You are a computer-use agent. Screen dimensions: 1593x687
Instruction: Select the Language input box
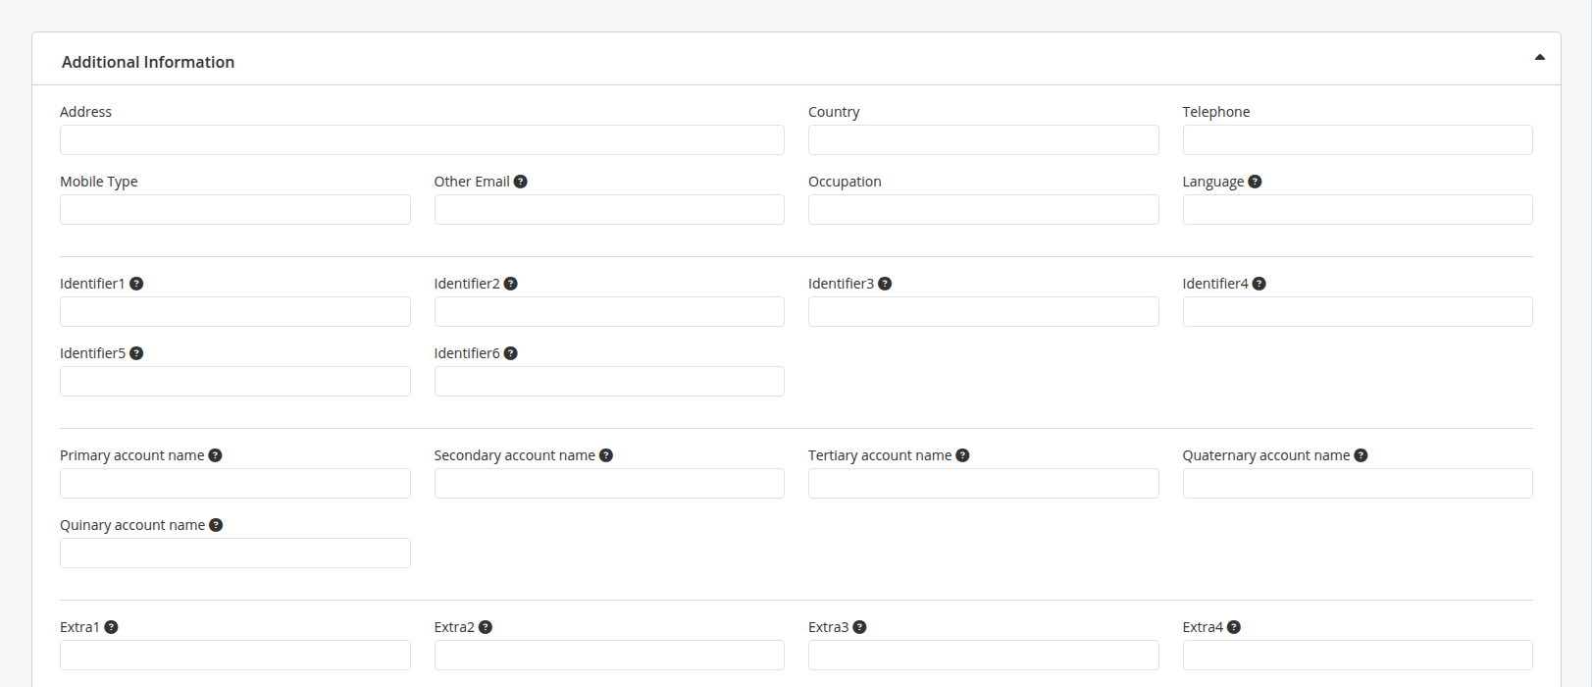(1358, 210)
